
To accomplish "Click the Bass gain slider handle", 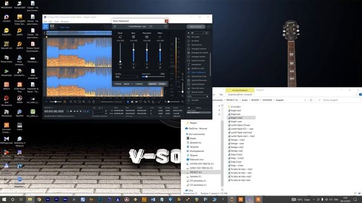I will [133, 50].
